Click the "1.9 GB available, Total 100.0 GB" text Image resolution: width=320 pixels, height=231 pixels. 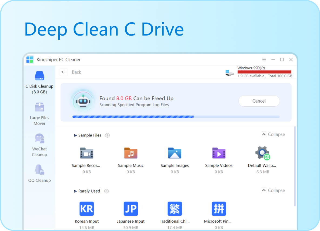[x=265, y=76]
